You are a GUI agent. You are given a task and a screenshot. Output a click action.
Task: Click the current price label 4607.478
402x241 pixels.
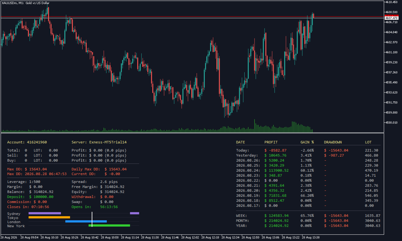tap(391, 18)
